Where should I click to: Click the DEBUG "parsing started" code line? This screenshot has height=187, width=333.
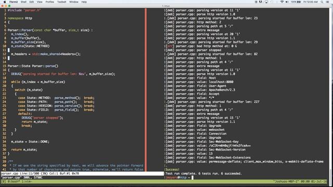[63, 74]
